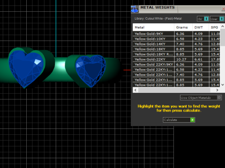Click the table's scroll up arrow
The height and width of the screenshot is (168, 225).
pos(223,26)
